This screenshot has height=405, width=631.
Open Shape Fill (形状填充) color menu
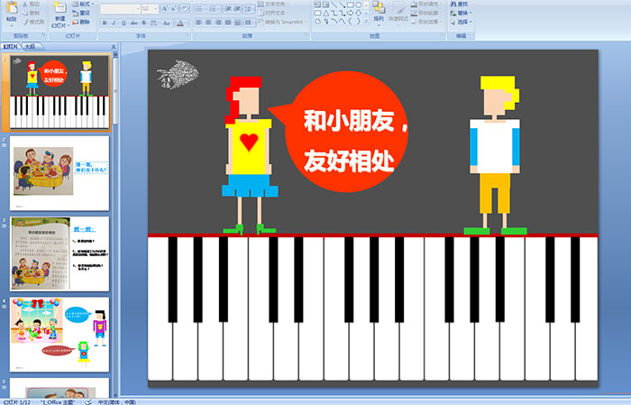pos(426,4)
